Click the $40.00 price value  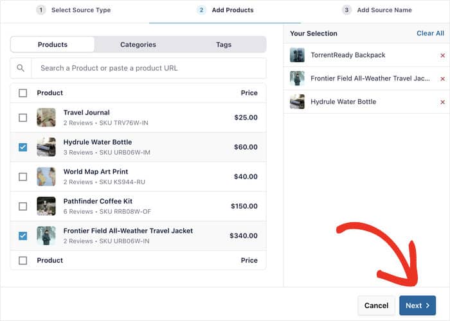click(x=246, y=177)
